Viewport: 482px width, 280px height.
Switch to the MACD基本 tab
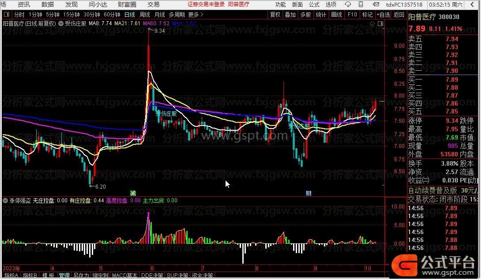[124, 276]
